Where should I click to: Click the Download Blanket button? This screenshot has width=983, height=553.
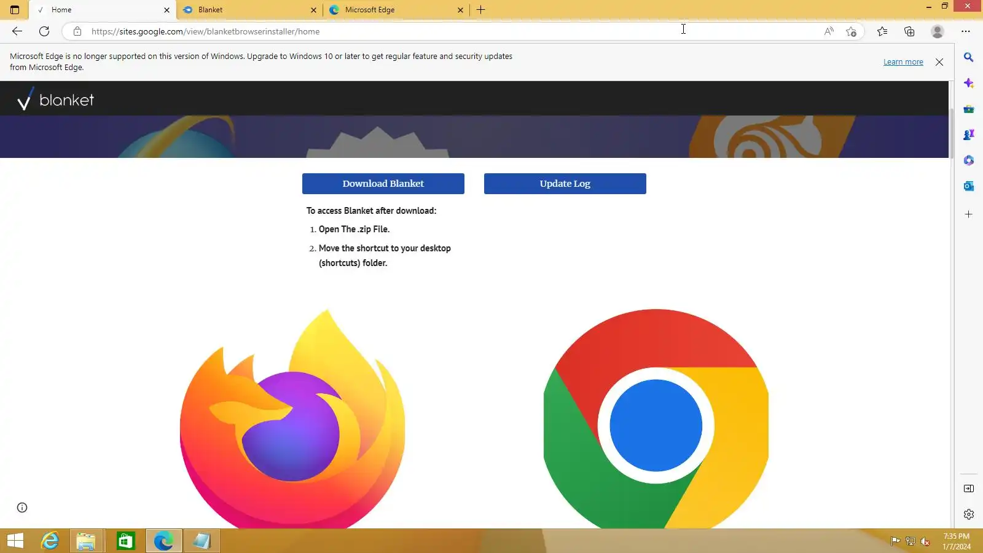click(383, 184)
